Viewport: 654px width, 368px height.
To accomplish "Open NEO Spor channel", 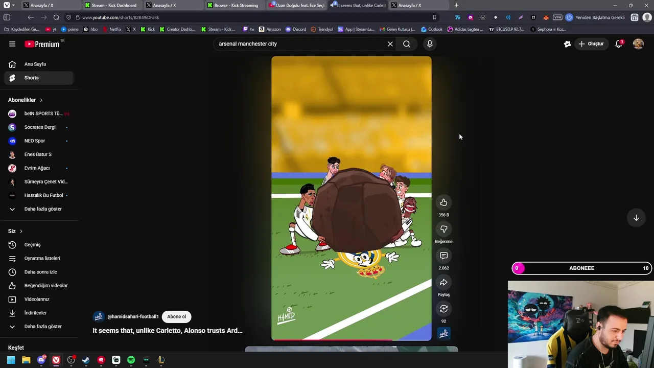I will (x=39, y=141).
